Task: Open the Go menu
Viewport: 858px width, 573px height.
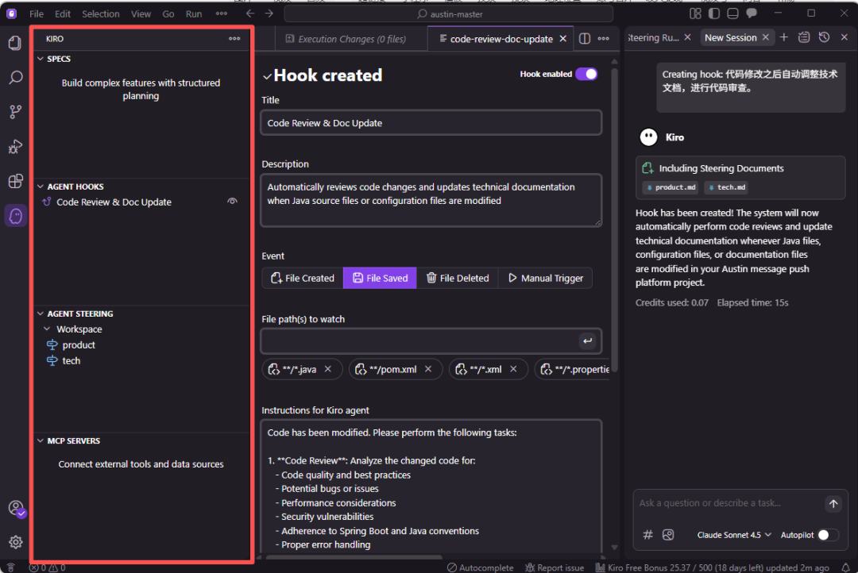Action: [168, 13]
